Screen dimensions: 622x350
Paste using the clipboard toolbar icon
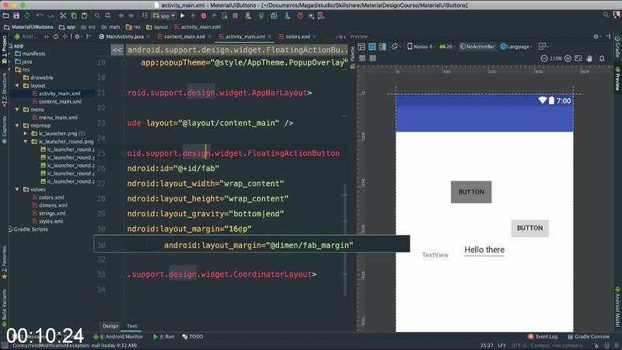(x=84, y=16)
